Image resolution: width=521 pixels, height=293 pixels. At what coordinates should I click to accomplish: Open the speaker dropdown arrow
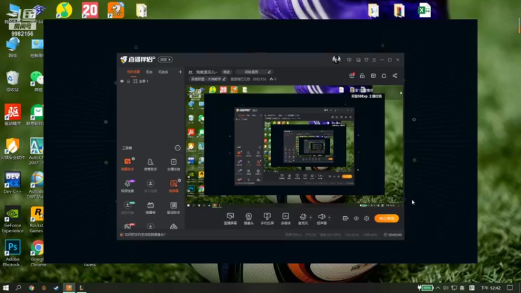coord(330,217)
